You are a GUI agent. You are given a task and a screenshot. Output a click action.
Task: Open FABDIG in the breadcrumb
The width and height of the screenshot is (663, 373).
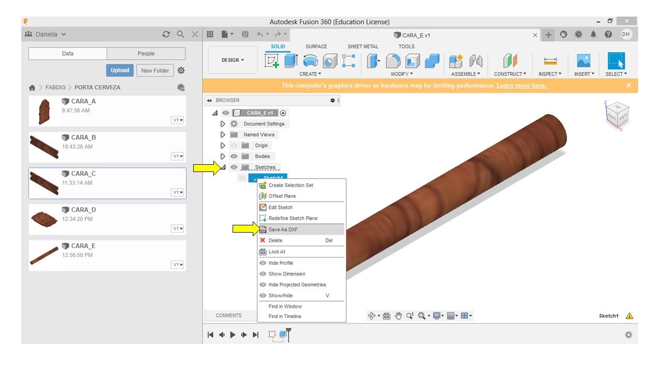coord(55,88)
